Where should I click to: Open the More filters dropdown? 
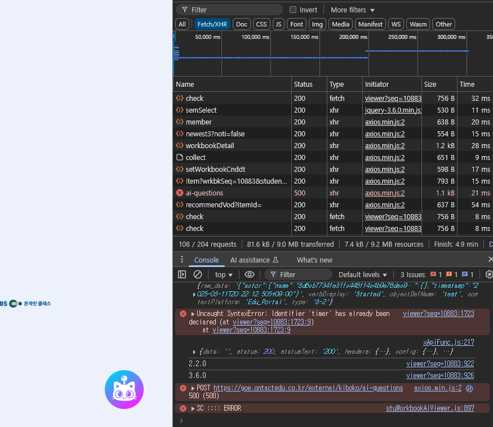[352, 10]
